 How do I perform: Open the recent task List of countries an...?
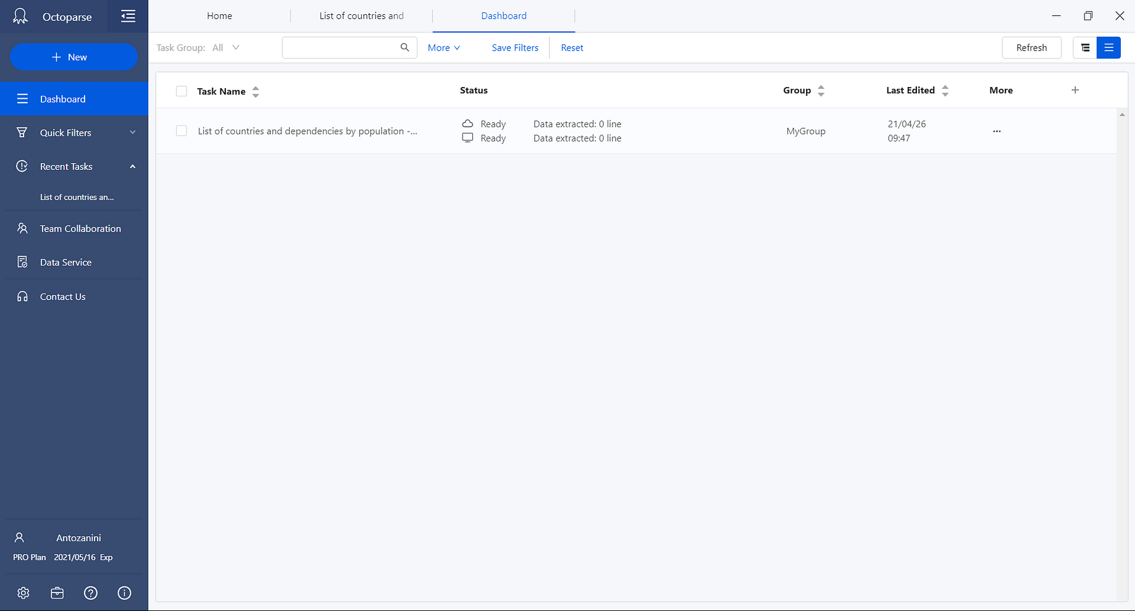pyautogui.click(x=77, y=197)
